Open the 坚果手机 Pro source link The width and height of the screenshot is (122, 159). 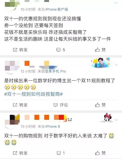pyautogui.click(x=55, y=71)
